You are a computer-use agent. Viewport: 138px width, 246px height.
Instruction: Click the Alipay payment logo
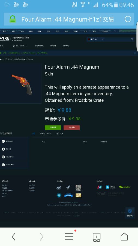point(110,187)
